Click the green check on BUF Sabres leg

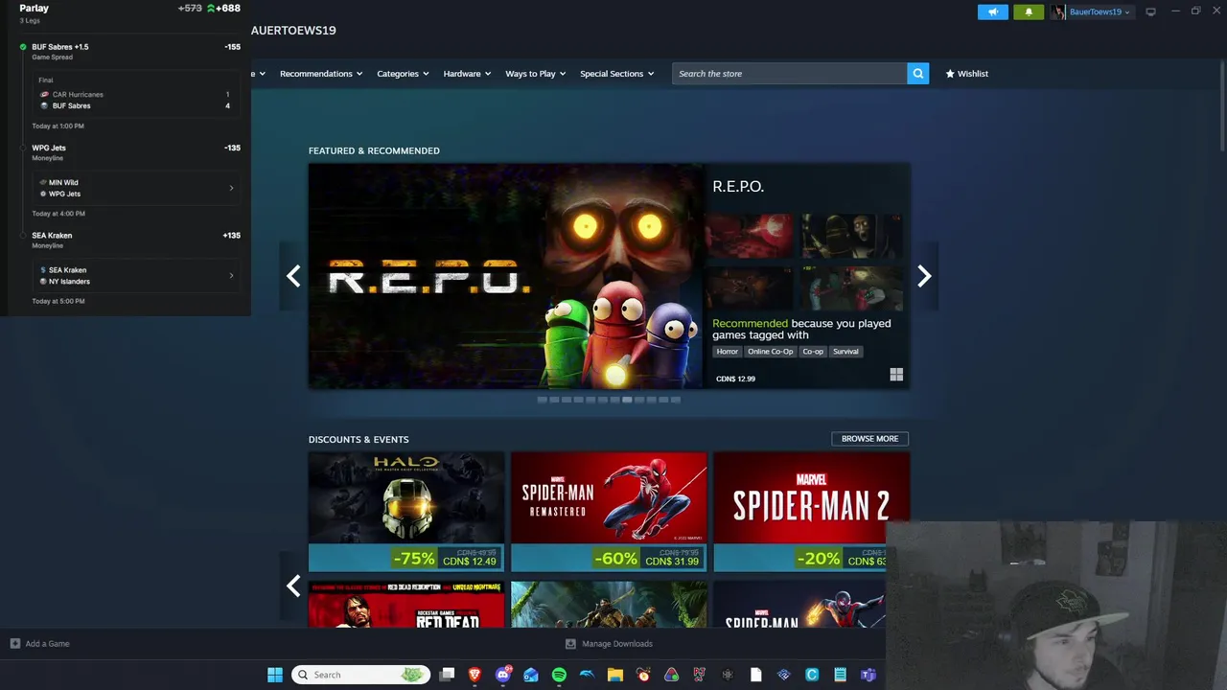23,47
